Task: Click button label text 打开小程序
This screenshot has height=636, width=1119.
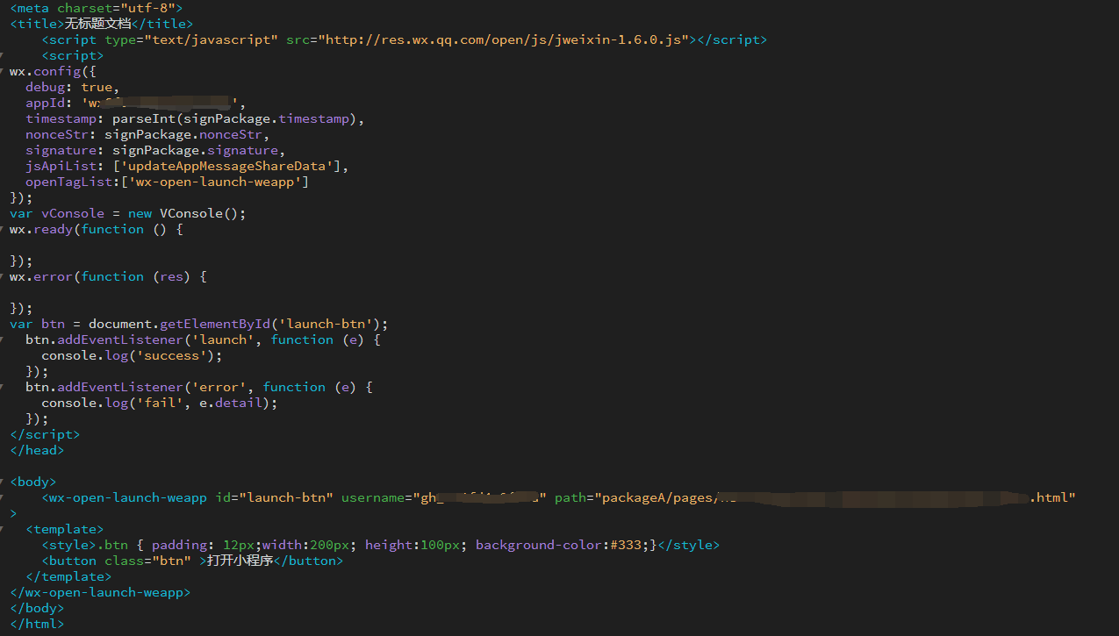Action: (x=240, y=561)
